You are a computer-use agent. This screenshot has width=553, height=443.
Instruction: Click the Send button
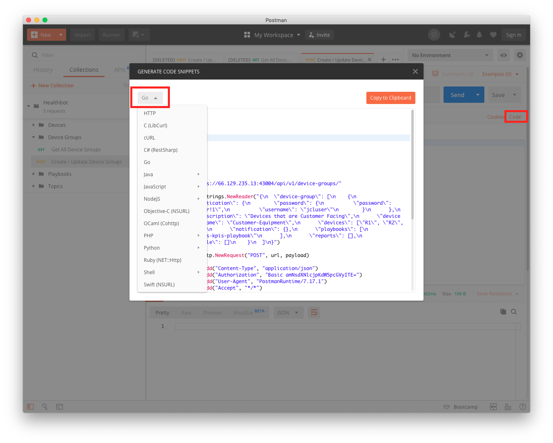click(x=457, y=95)
